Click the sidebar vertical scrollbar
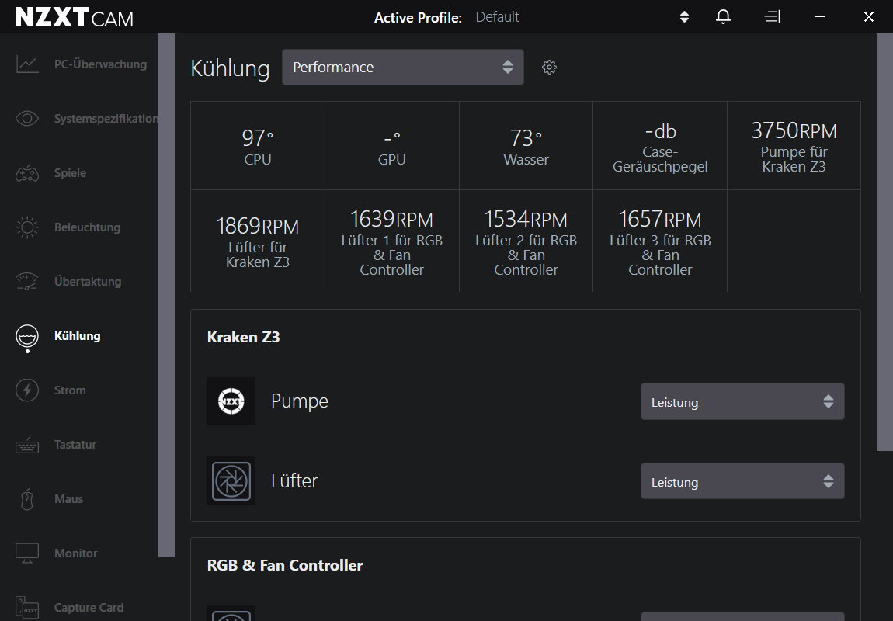 [166, 295]
